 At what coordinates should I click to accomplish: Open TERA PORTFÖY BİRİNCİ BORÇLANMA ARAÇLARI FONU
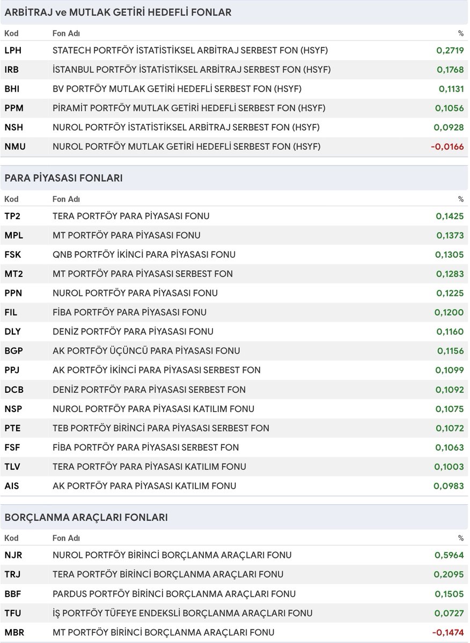tap(168, 574)
